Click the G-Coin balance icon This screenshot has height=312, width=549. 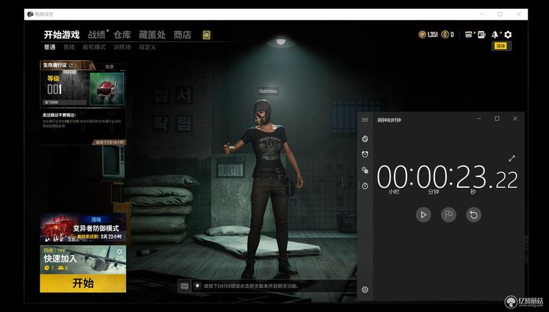click(445, 34)
